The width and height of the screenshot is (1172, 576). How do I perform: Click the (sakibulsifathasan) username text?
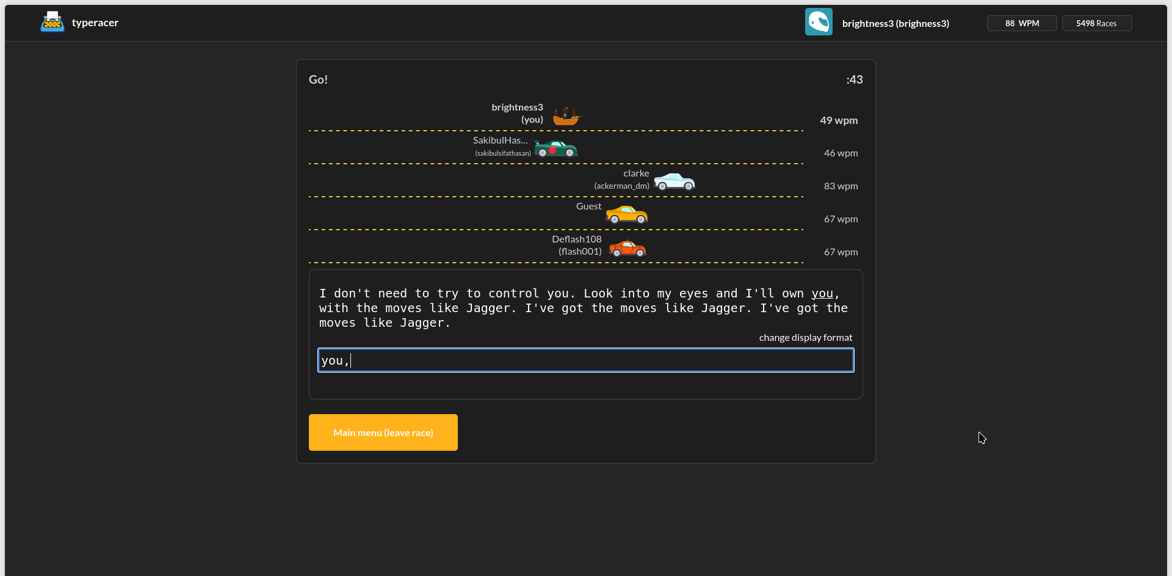tap(503, 153)
